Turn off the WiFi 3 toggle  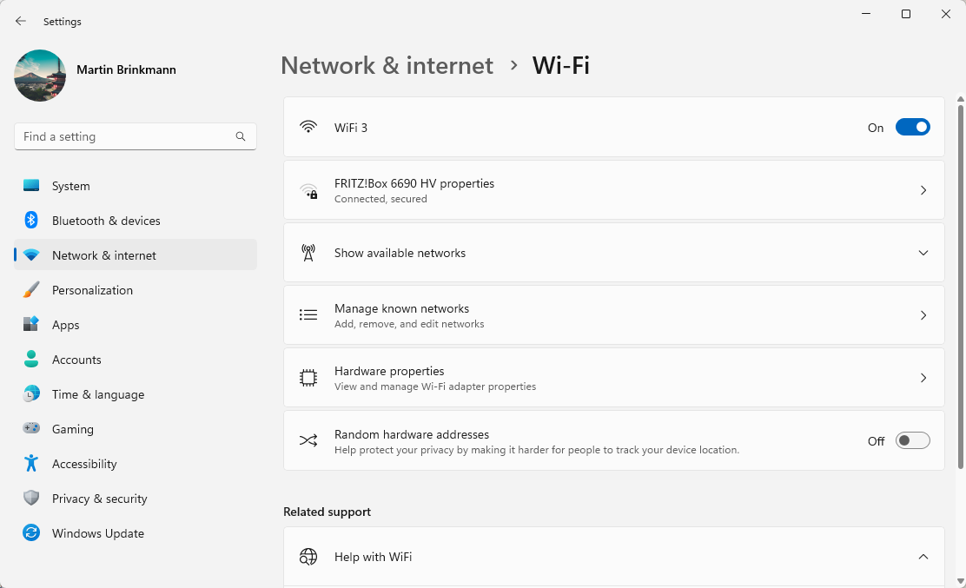912,128
